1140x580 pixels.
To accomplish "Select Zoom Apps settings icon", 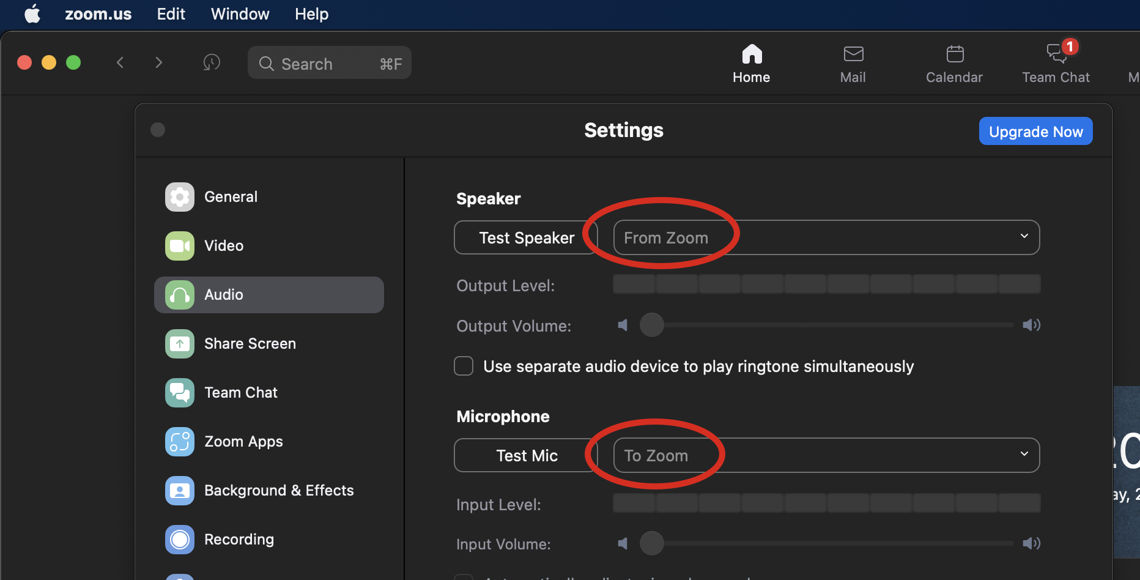I will pos(180,442).
